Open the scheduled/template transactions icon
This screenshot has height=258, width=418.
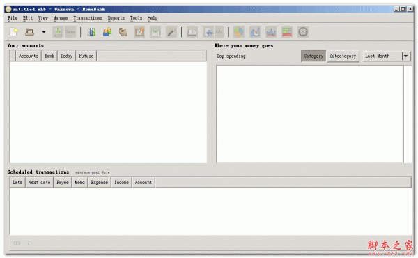(139, 32)
